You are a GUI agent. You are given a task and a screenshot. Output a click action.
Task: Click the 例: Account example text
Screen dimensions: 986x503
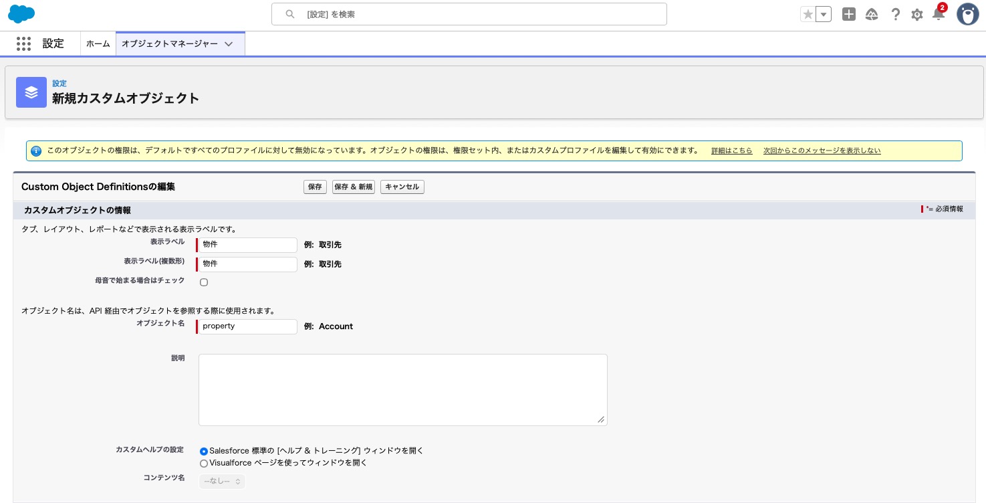point(328,326)
